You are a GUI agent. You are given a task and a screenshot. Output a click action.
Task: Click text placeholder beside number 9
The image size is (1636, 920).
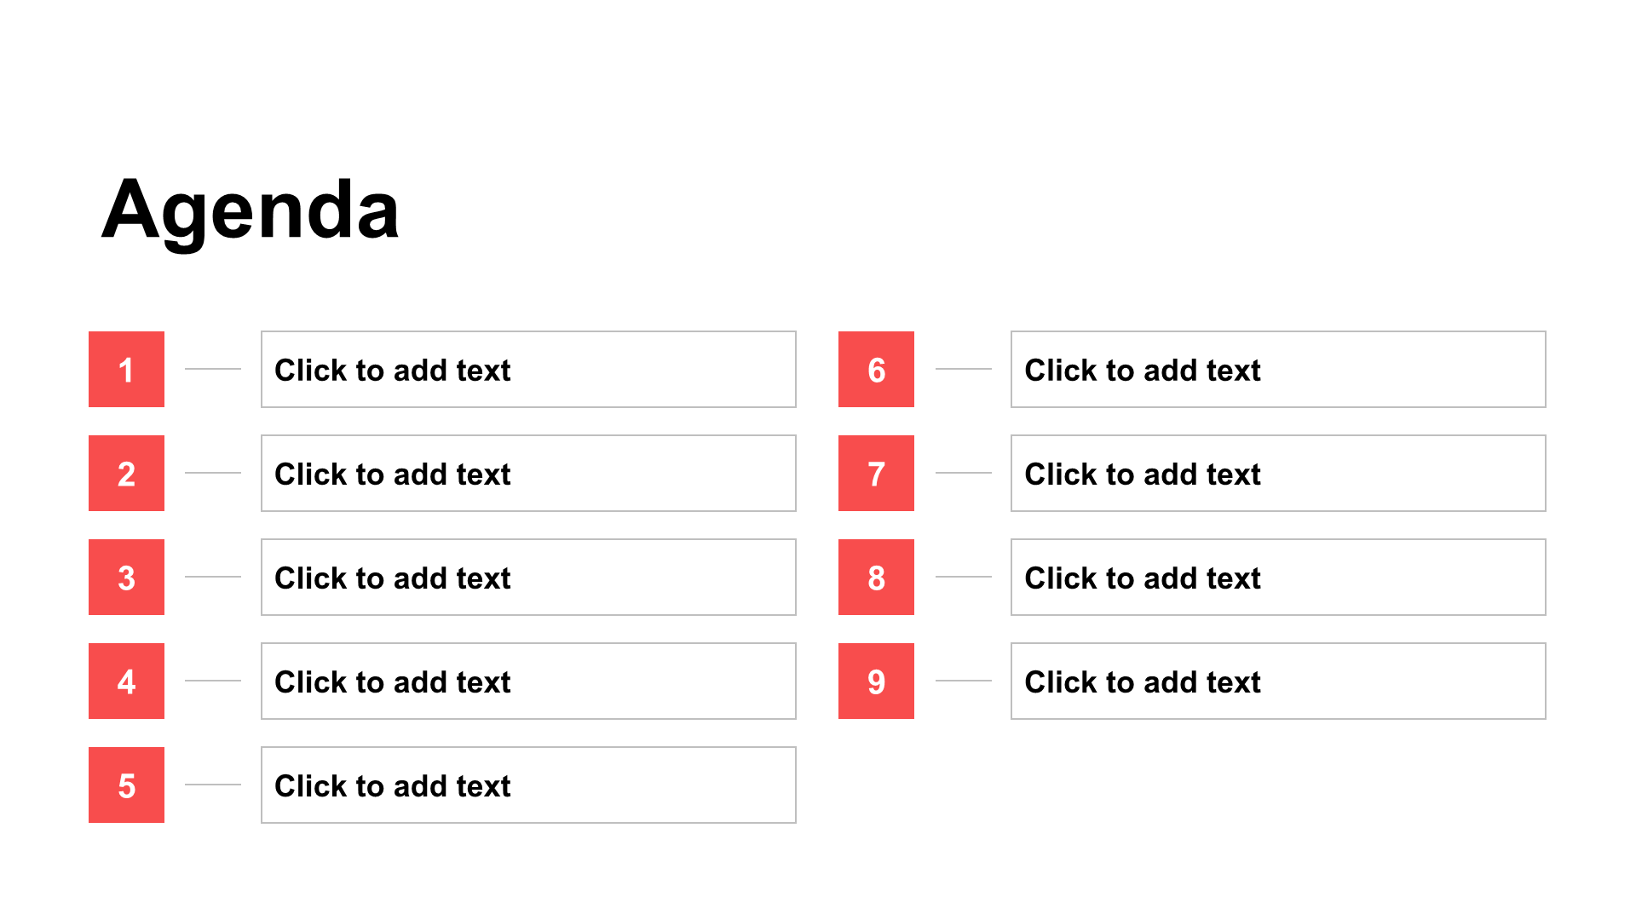(1278, 681)
